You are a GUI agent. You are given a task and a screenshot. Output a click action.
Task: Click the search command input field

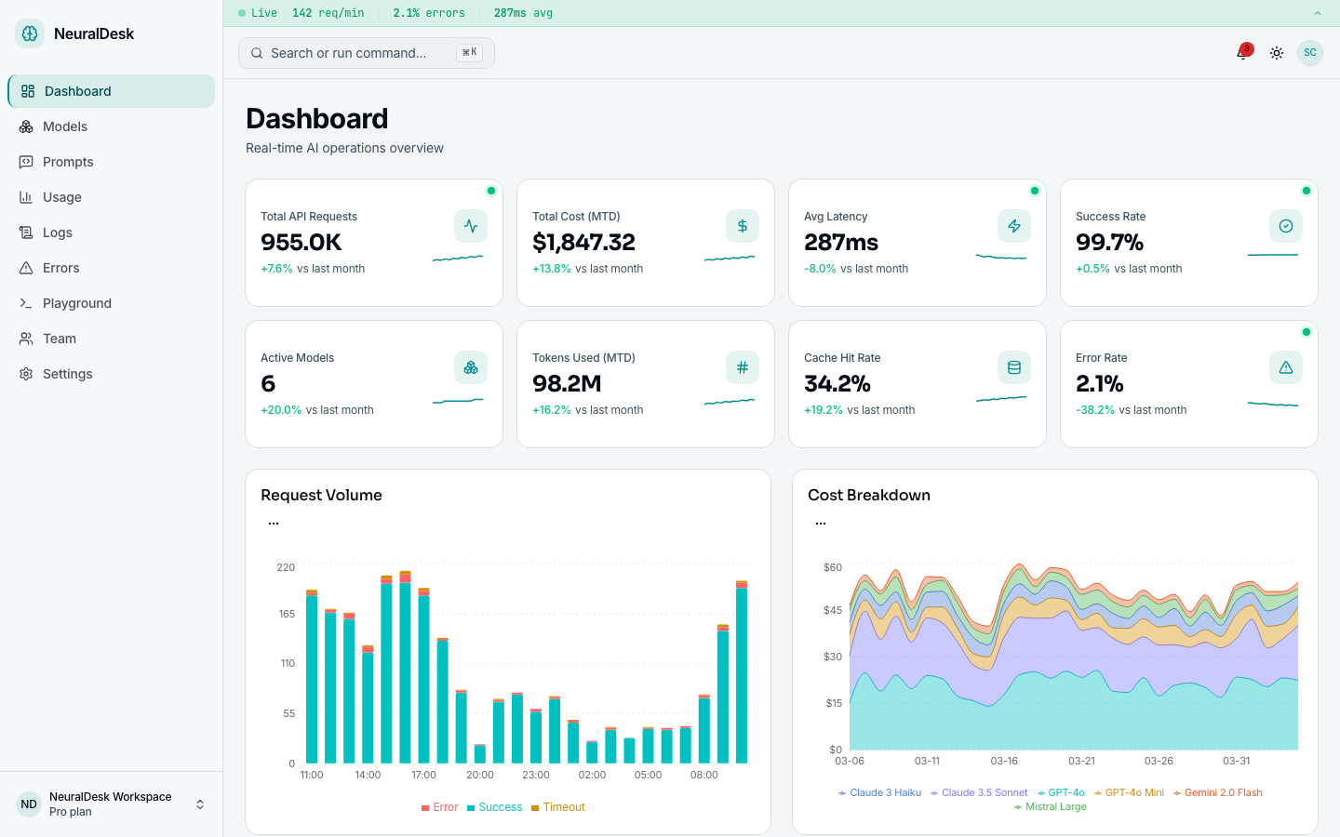click(366, 53)
